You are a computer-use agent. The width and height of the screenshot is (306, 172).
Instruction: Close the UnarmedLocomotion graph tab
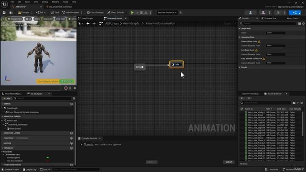[x=126, y=18]
